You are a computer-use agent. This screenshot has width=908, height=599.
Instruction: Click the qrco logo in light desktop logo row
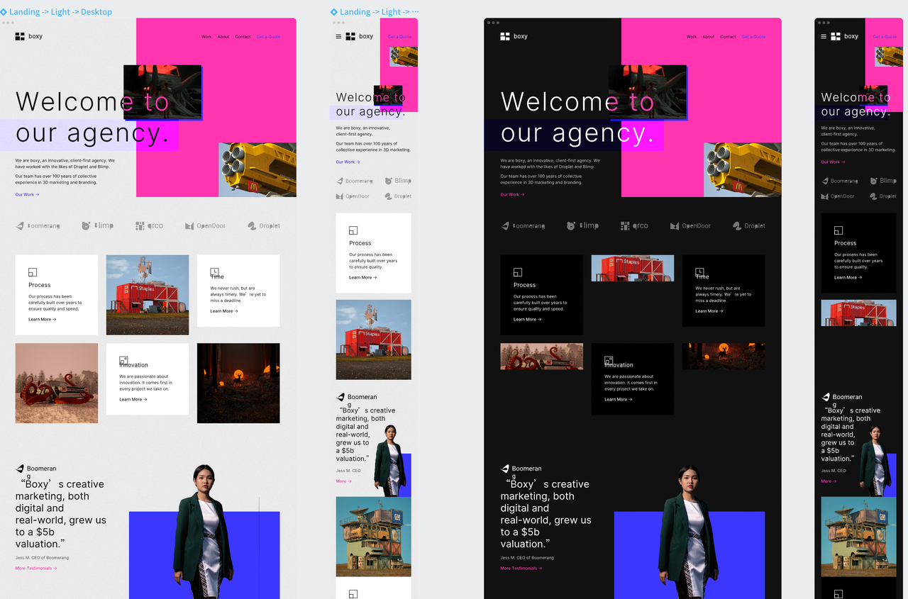pos(150,225)
